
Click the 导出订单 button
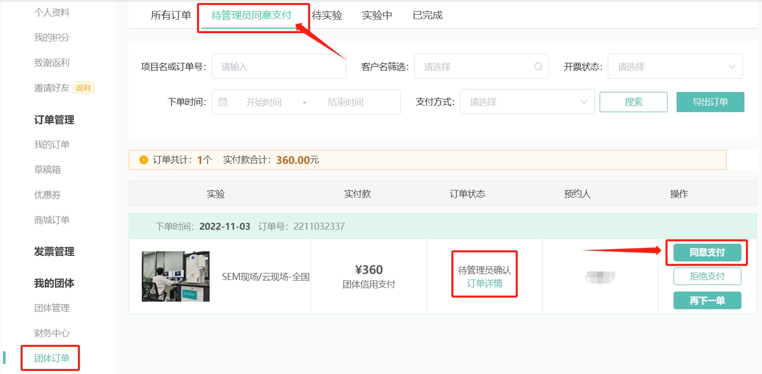(710, 102)
